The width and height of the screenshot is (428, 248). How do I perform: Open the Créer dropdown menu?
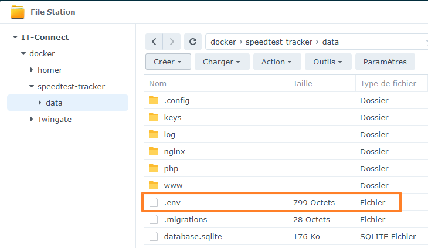point(168,62)
